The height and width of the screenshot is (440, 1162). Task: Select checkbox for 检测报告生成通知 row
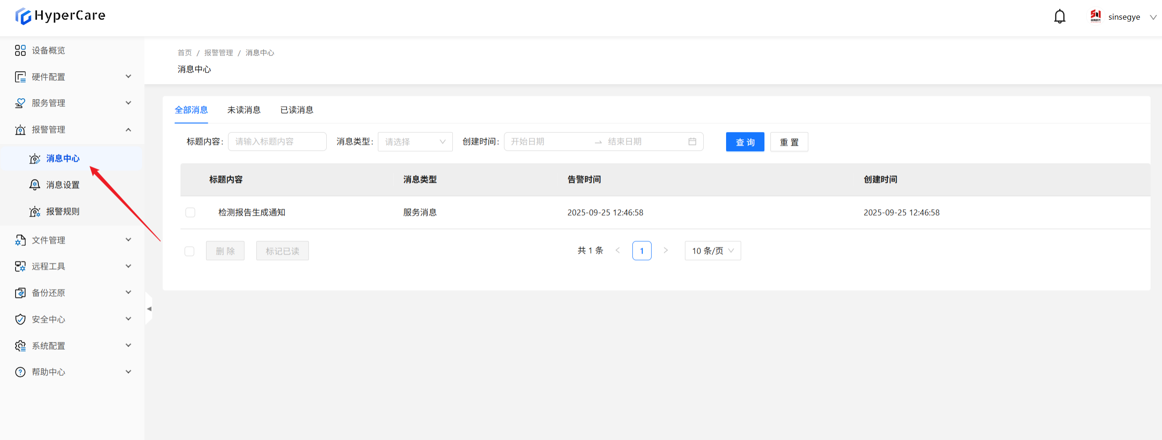(191, 212)
